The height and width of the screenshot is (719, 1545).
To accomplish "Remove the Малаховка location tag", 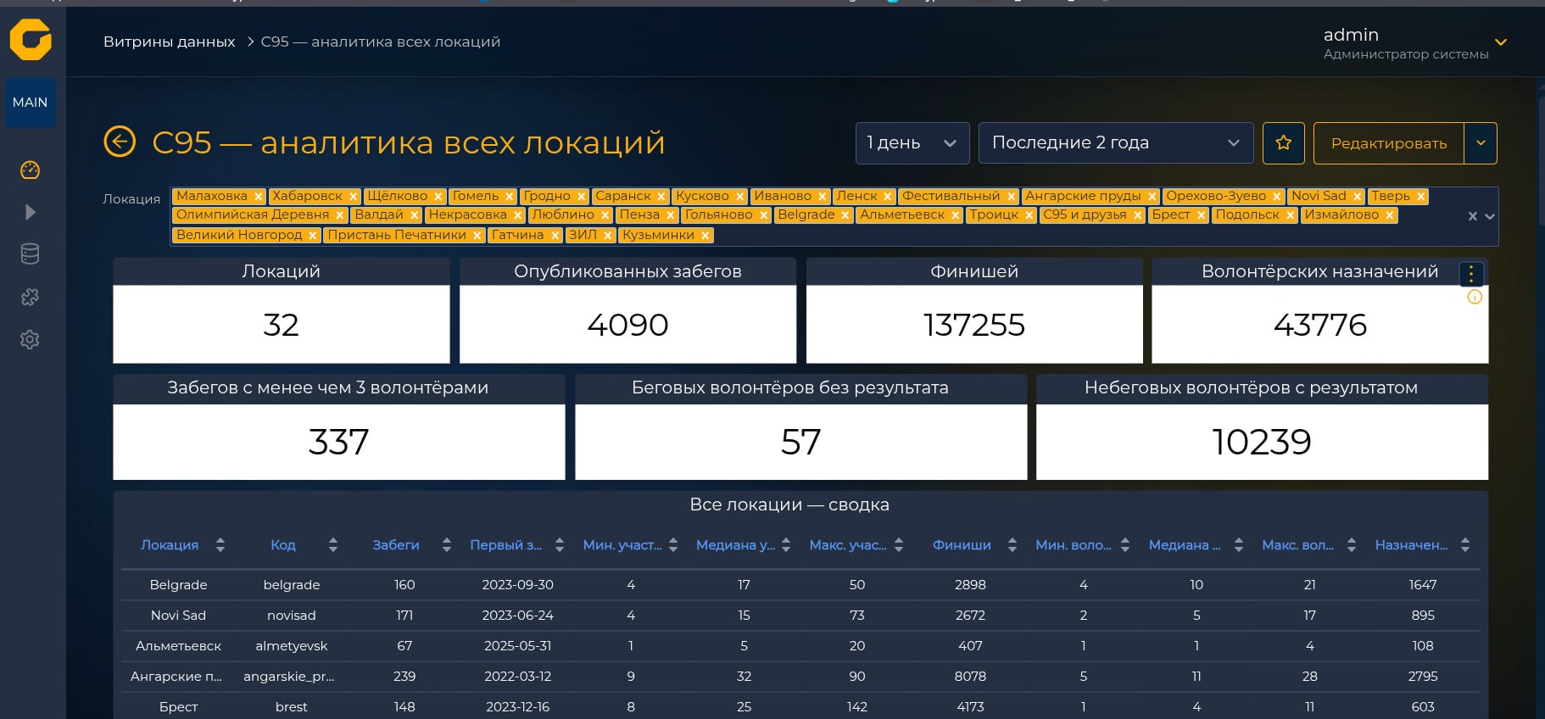I will (x=259, y=197).
